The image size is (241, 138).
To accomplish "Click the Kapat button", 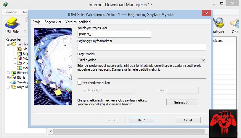I will click(187, 120).
